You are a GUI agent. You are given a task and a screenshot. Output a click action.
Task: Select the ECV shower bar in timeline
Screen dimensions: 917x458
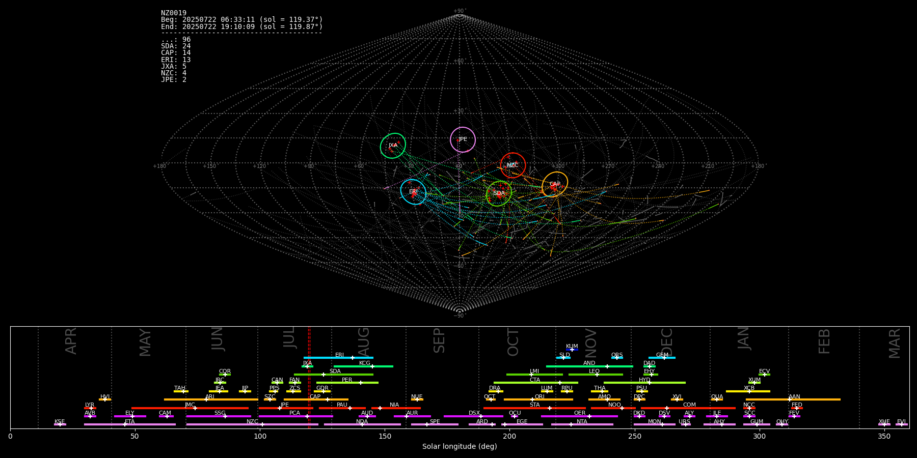(764, 375)
